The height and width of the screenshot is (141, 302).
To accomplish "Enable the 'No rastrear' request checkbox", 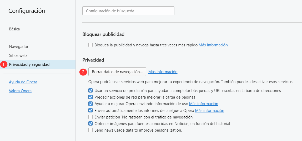I will point(90,117).
